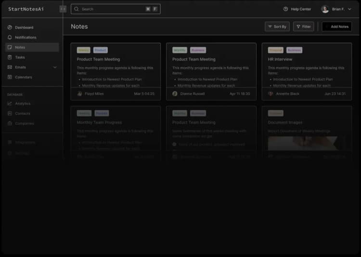Image resolution: width=361 pixels, height=257 pixels.
Task: Click the Calendars icon in sidebar
Action: 10,77
